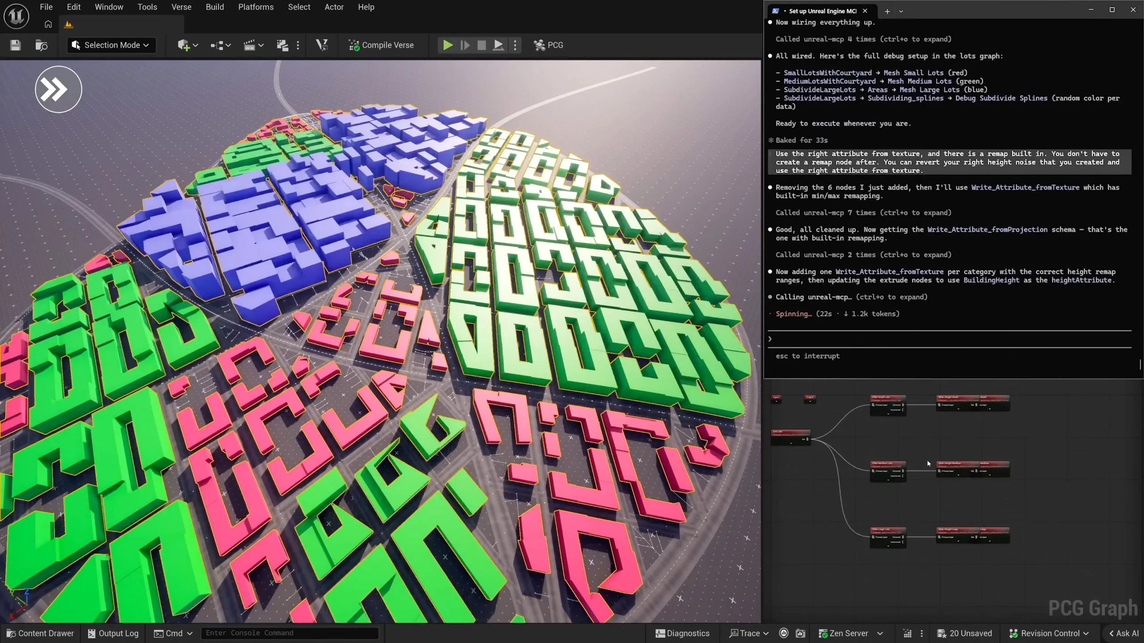This screenshot has width=1144, height=643.
Task: Focus the Enter Console Command field
Action: (x=290, y=633)
